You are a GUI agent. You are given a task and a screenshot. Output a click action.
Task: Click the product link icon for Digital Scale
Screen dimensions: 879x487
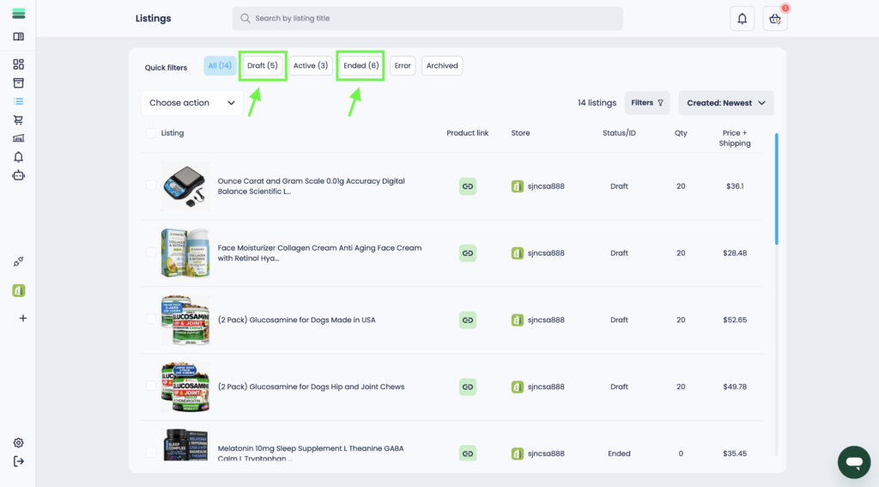pyautogui.click(x=467, y=186)
